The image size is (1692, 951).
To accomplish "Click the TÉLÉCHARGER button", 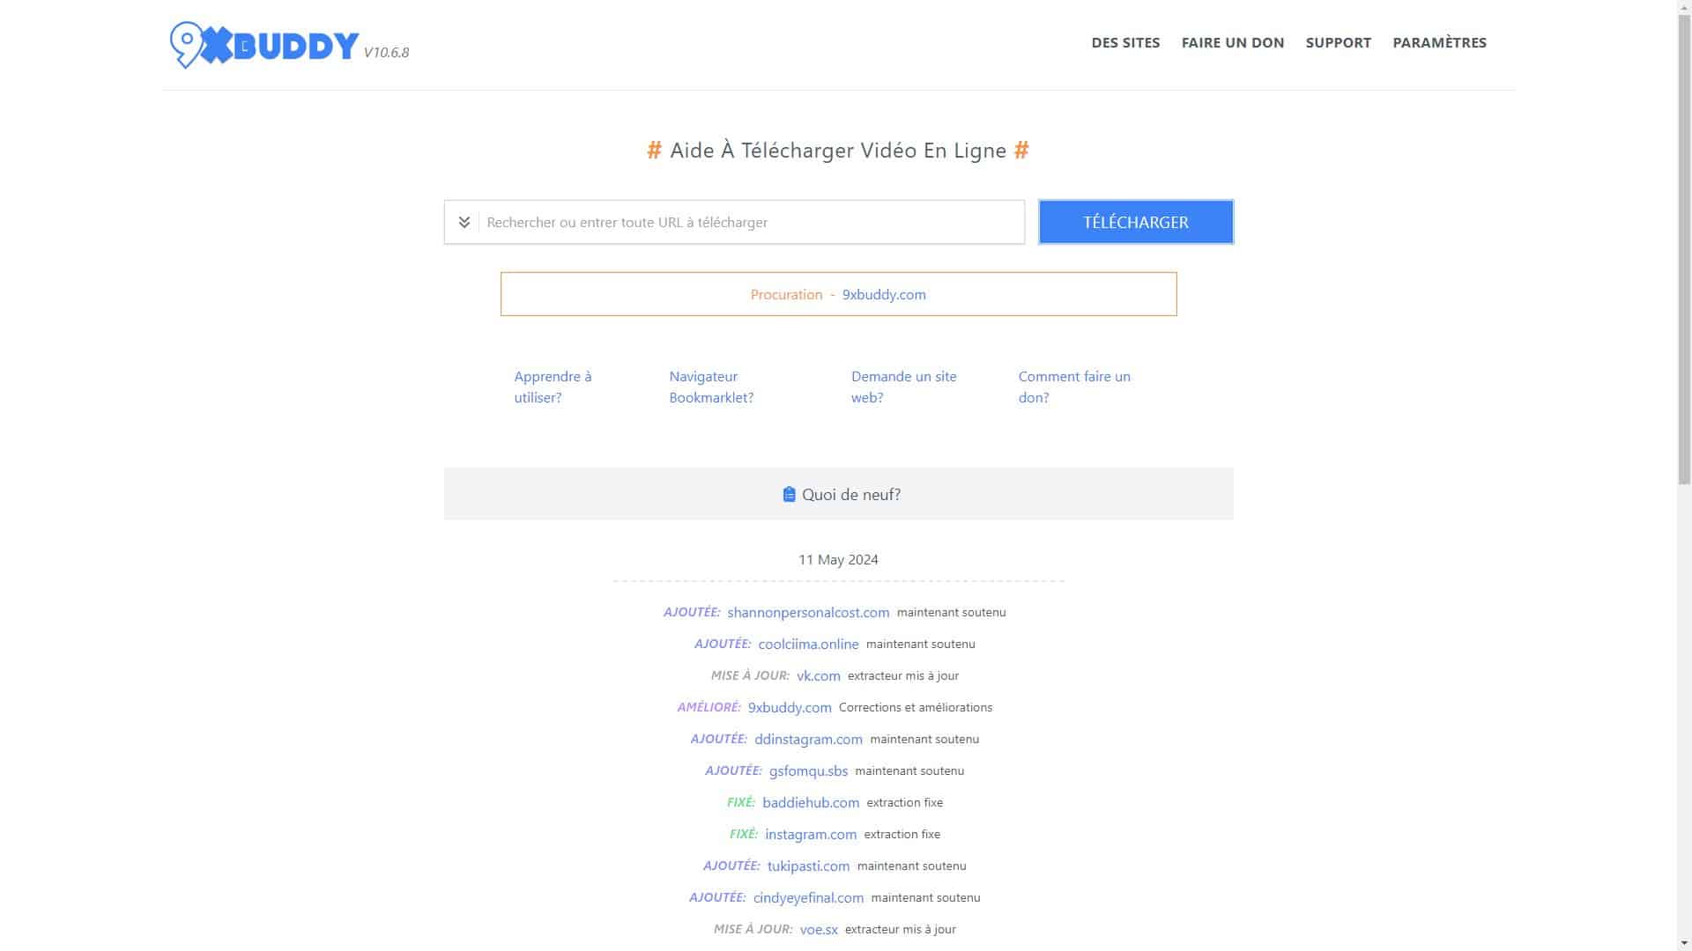I will tap(1135, 221).
